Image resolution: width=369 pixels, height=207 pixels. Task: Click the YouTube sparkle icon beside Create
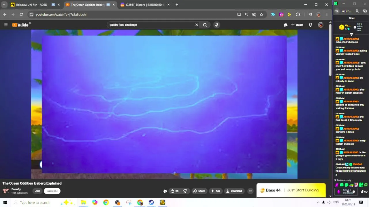coord(285,25)
